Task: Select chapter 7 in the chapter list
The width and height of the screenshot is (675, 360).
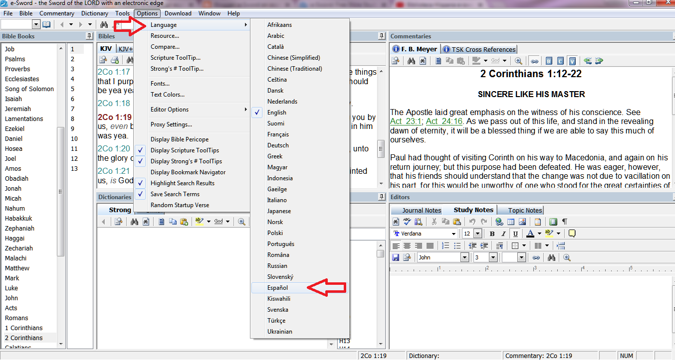Action: (72, 109)
